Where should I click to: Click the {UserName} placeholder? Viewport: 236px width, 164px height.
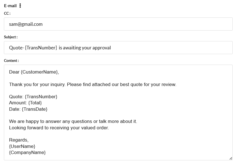(x=22, y=146)
